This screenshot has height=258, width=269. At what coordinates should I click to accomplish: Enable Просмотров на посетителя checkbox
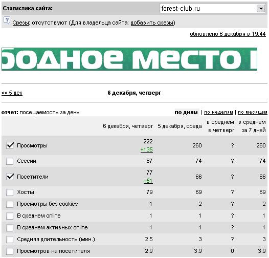click(10, 251)
